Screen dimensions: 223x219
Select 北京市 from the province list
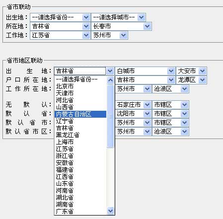(x=80, y=86)
